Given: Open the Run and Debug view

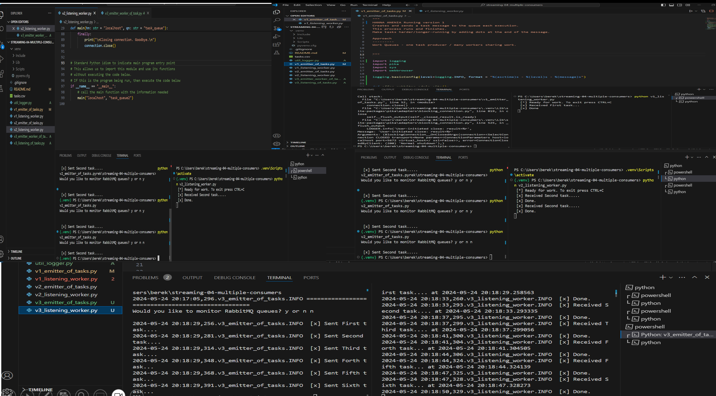Looking at the screenshot, I should point(277,36).
